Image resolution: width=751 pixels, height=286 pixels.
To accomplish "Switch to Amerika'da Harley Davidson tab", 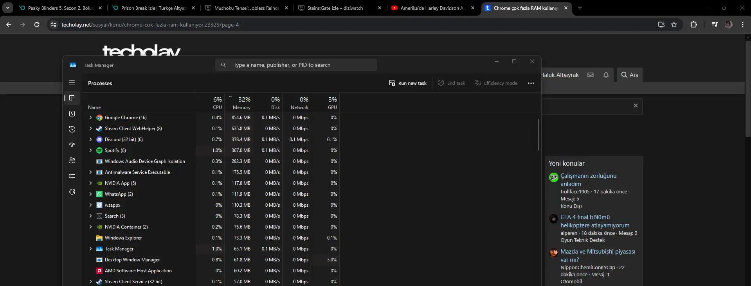I will pyautogui.click(x=433, y=8).
